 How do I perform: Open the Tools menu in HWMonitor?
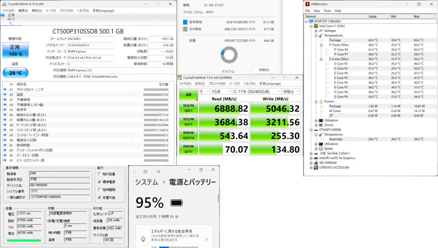327,11
